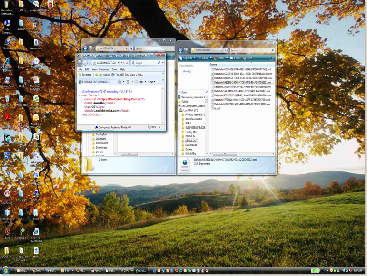The image size is (367, 276).
Task: Refresh the DBXMLOUT explorer address bar
Action: [x=226, y=50]
